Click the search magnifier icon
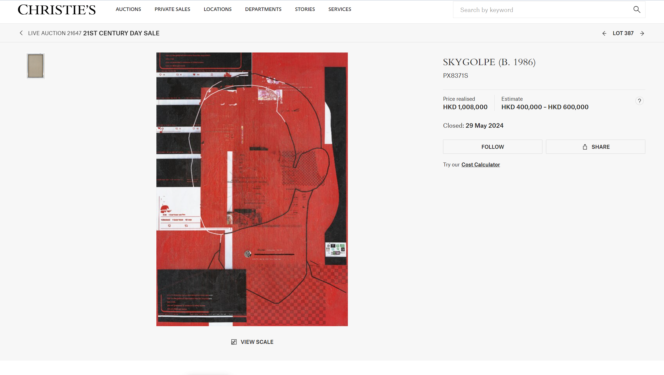This screenshot has width=664, height=375. [x=637, y=10]
